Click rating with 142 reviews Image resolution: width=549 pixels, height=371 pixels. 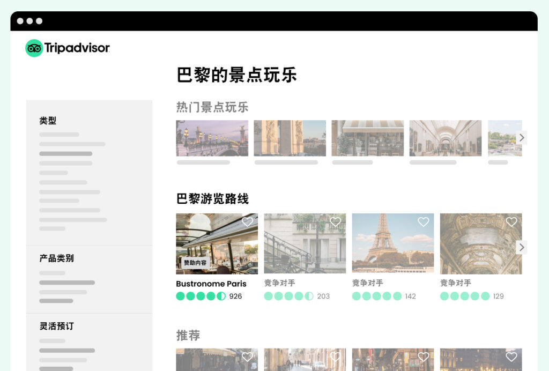[x=384, y=296]
